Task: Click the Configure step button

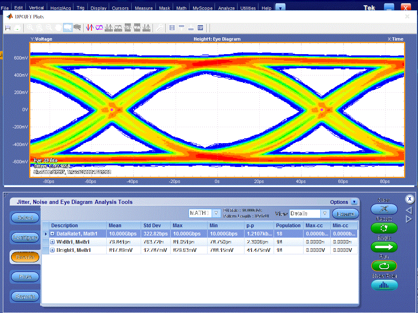Action: click(25, 237)
